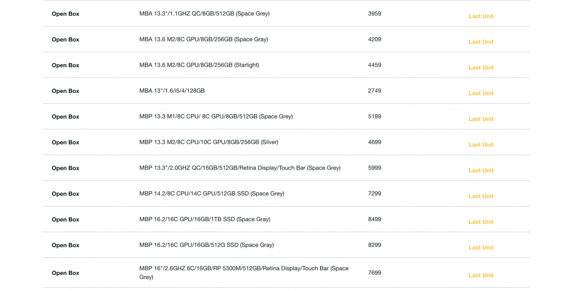Image resolution: width=574 pixels, height=291 pixels.
Task: Select Open Box label in MBP 13.3 M2 Silver row
Action: coord(66,143)
